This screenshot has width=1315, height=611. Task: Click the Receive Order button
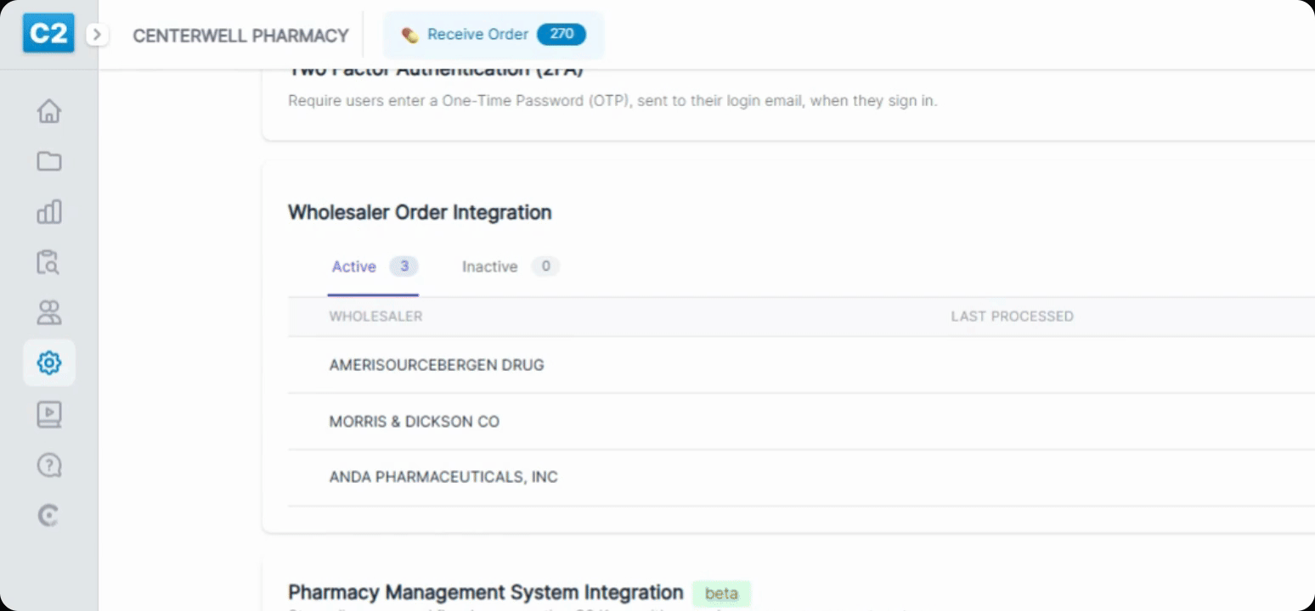[494, 35]
